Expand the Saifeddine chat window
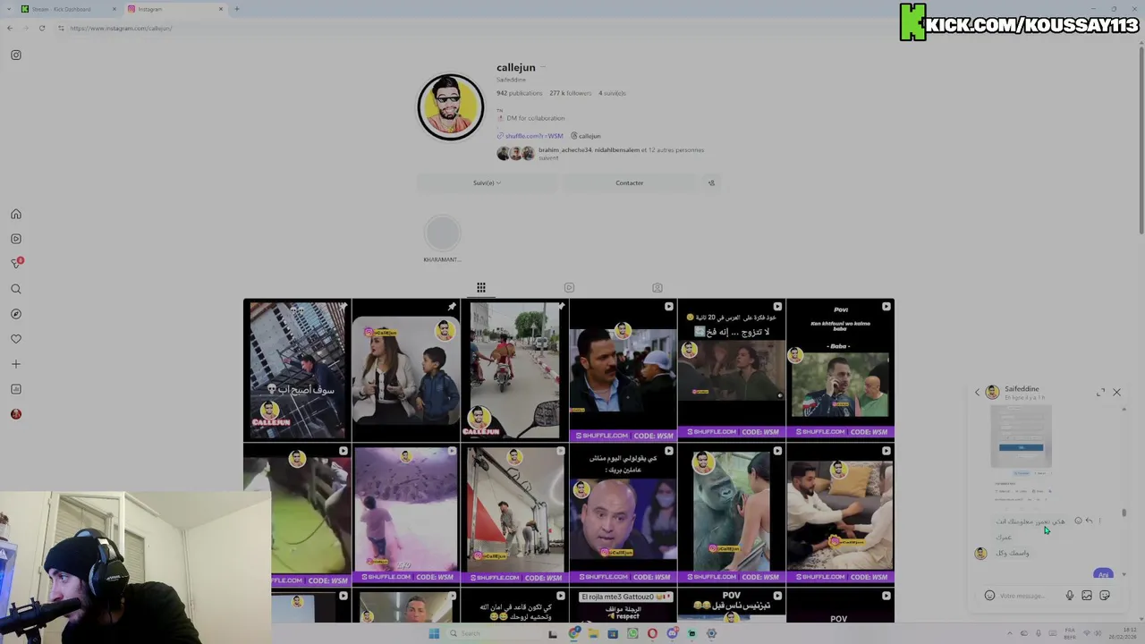Image resolution: width=1145 pixels, height=644 pixels. (1100, 392)
